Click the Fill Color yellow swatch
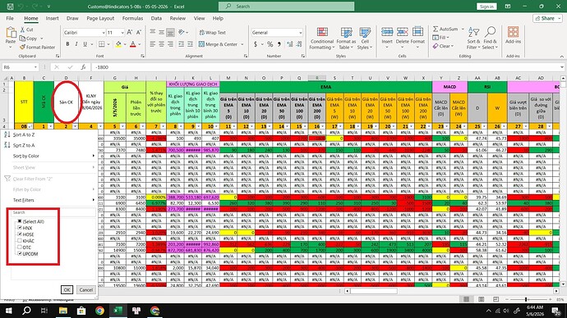This screenshot has height=318, width=567. tap(118, 44)
